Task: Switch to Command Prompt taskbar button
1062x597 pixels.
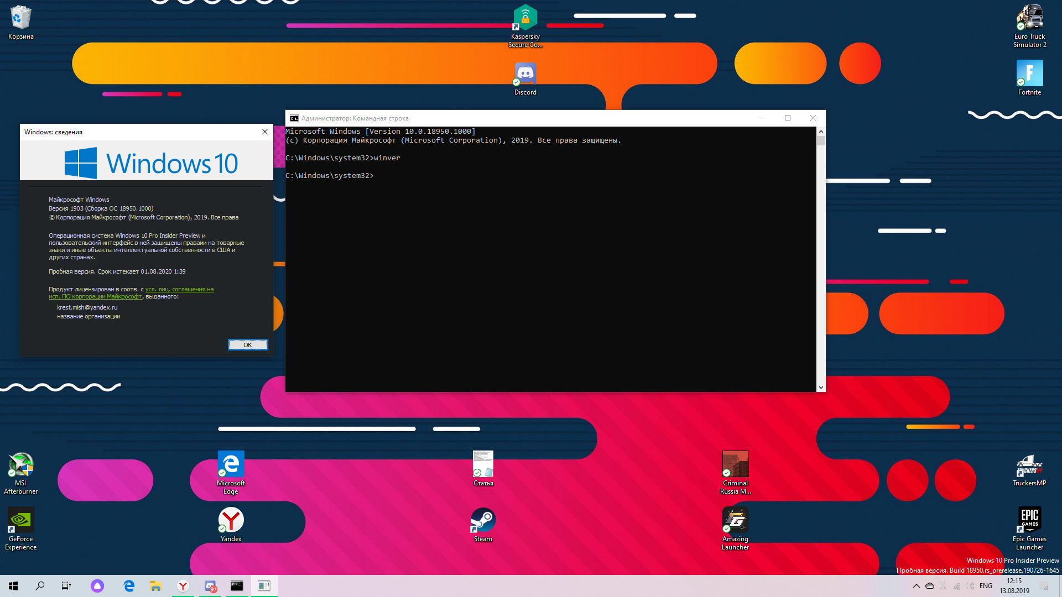Action: (x=237, y=586)
